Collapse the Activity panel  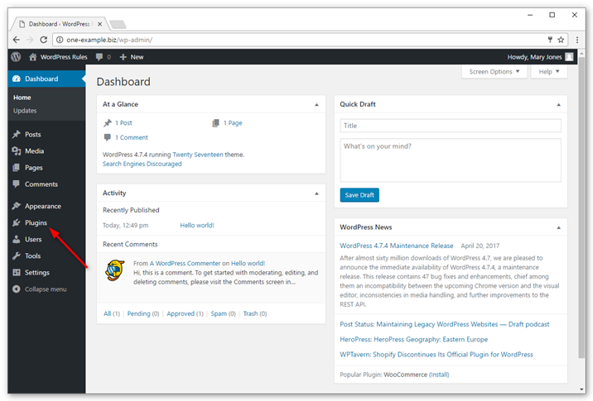[316, 193]
